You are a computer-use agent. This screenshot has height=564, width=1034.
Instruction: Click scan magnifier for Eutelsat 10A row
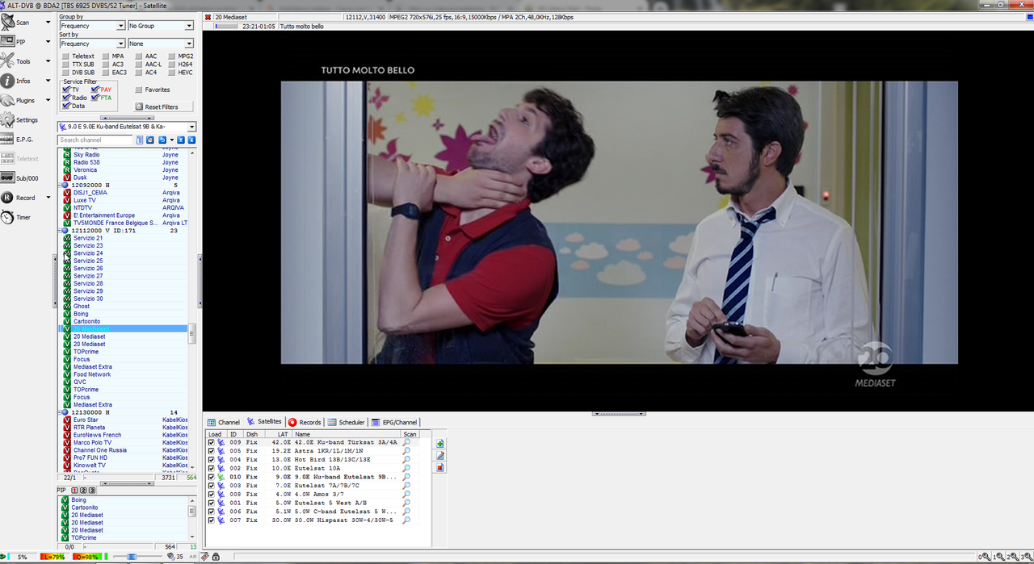[x=407, y=469]
